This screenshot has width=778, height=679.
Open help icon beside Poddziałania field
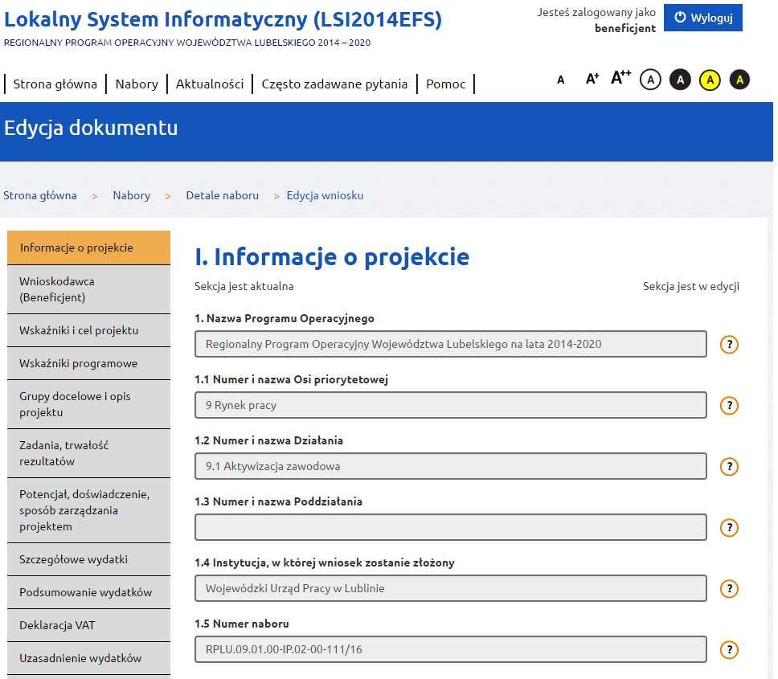[729, 527]
